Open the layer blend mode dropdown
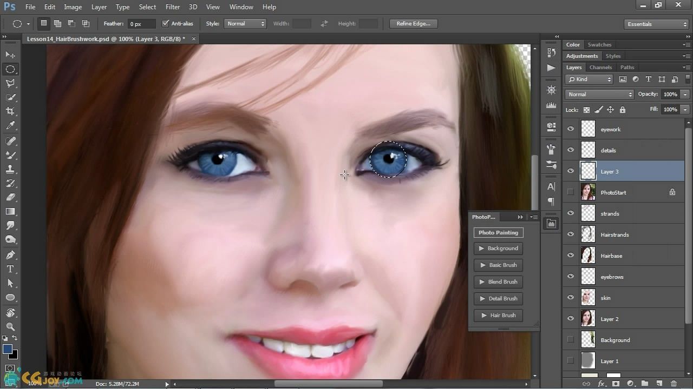 click(x=599, y=95)
